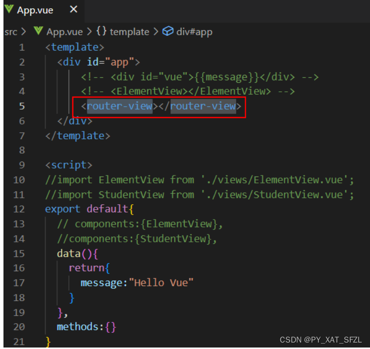The image size is (370, 349).
Task: Click the <script> tag on line 9
Action: click(69, 165)
